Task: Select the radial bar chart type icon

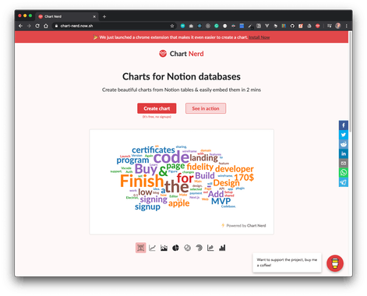Action: pos(199,248)
